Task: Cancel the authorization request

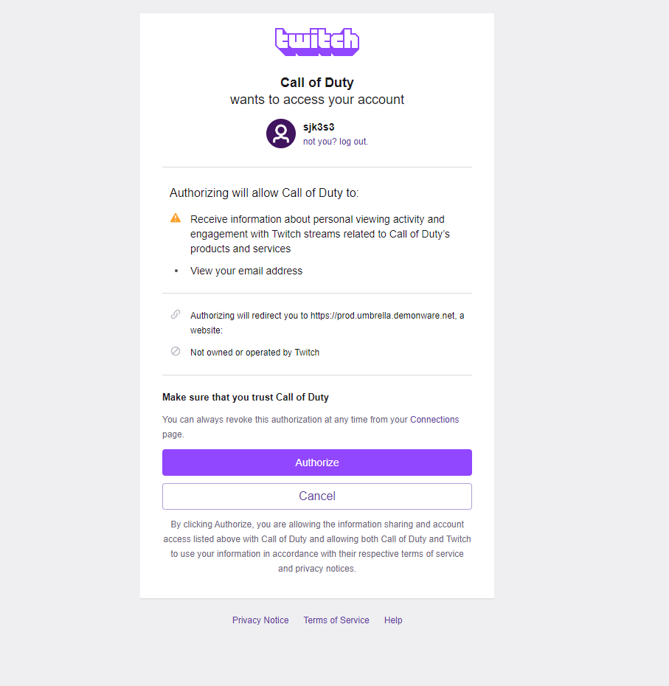Action: (316, 496)
